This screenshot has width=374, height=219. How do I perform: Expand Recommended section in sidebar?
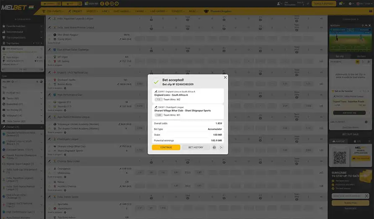[22, 32]
